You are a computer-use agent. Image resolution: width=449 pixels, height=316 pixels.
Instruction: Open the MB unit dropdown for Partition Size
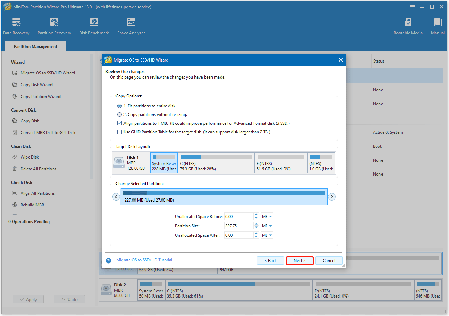267,225
